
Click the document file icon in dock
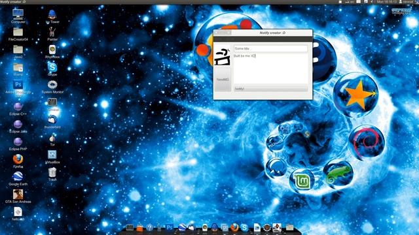tap(257, 227)
